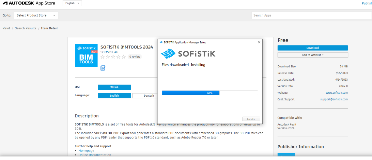372x160 pixels.
Task: Click the SOFiSTiK BiMTOOLS 2024 title
Action: pos(127,47)
